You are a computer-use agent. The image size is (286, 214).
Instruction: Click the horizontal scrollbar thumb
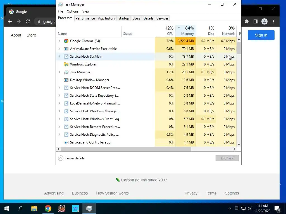coord(126,149)
